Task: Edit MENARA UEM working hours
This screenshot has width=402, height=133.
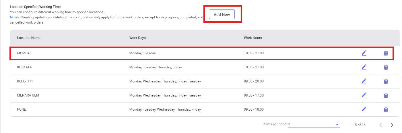Action: pyautogui.click(x=364, y=95)
